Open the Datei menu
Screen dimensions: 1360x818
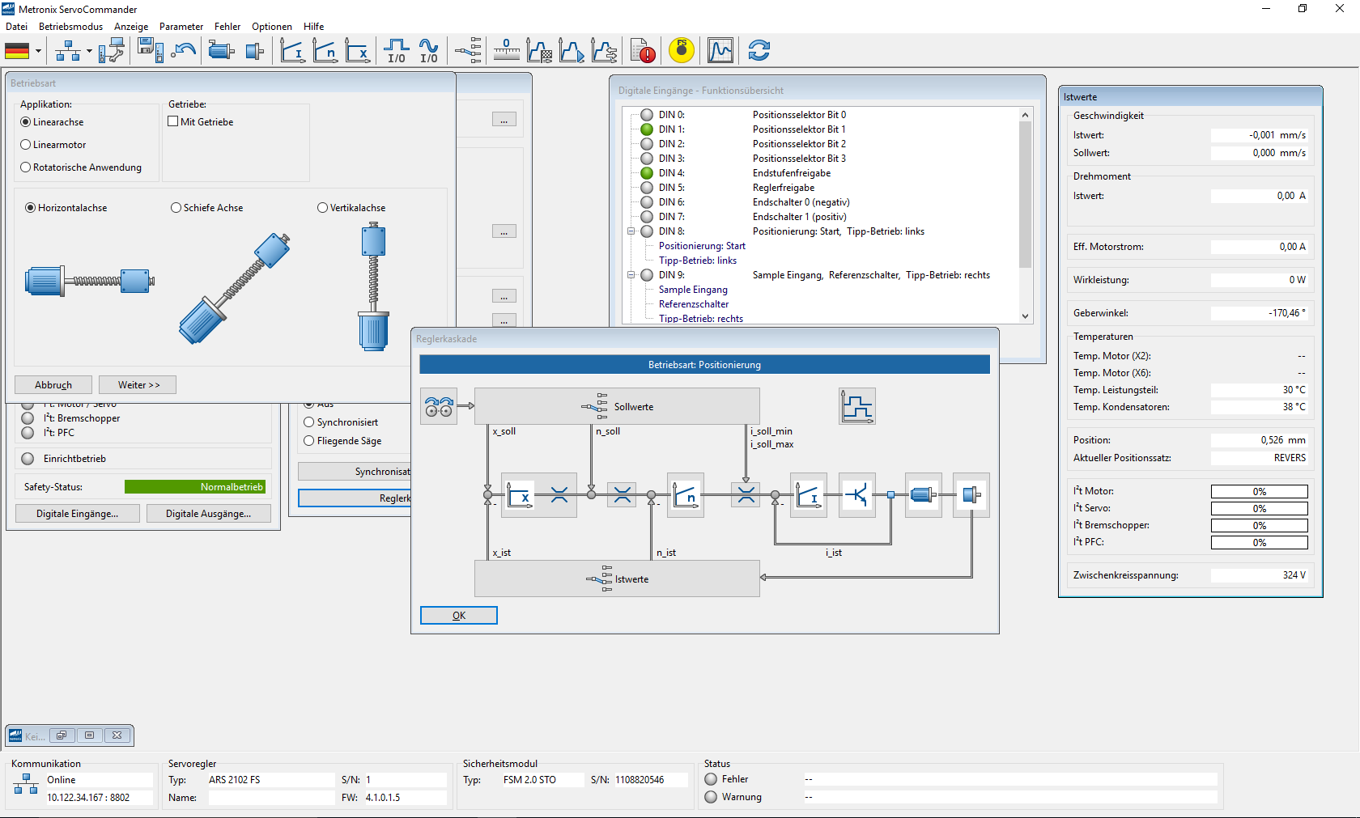[16, 27]
